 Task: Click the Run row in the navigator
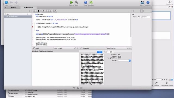18,14
